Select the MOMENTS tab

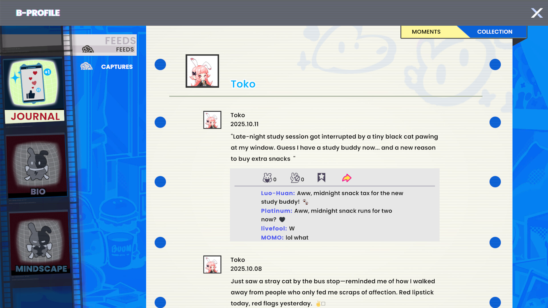(x=426, y=32)
